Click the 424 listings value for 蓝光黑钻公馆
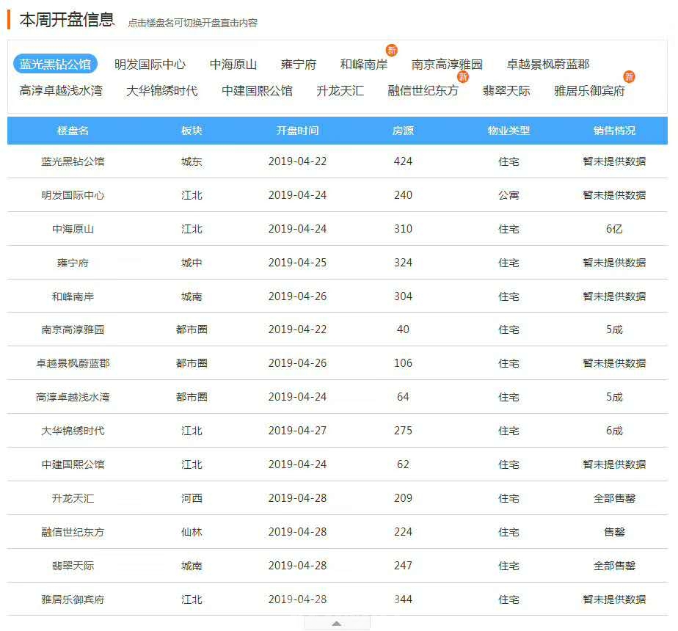This screenshot has width=678, height=631. (403, 161)
